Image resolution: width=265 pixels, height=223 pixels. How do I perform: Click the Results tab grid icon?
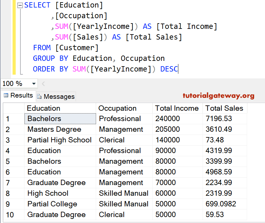tap(6, 96)
